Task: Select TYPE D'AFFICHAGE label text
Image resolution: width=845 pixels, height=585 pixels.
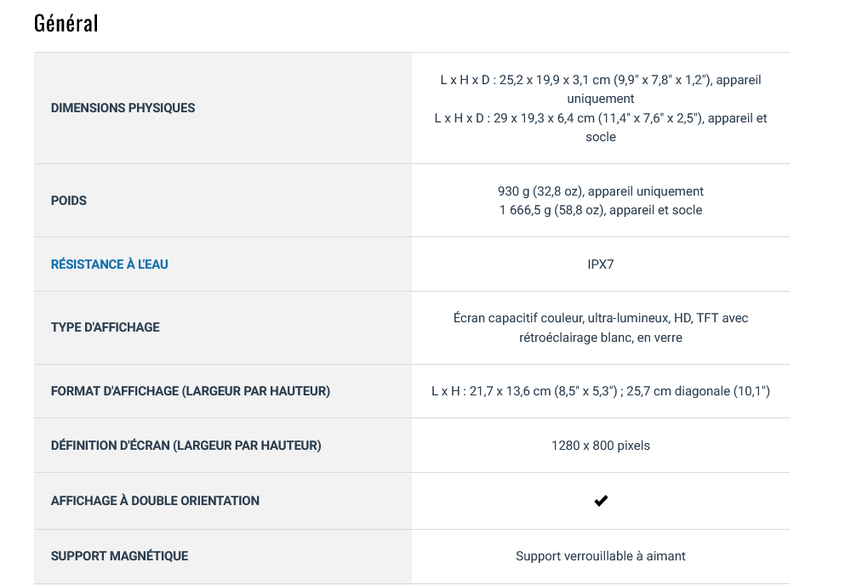Action: (x=105, y=327)
